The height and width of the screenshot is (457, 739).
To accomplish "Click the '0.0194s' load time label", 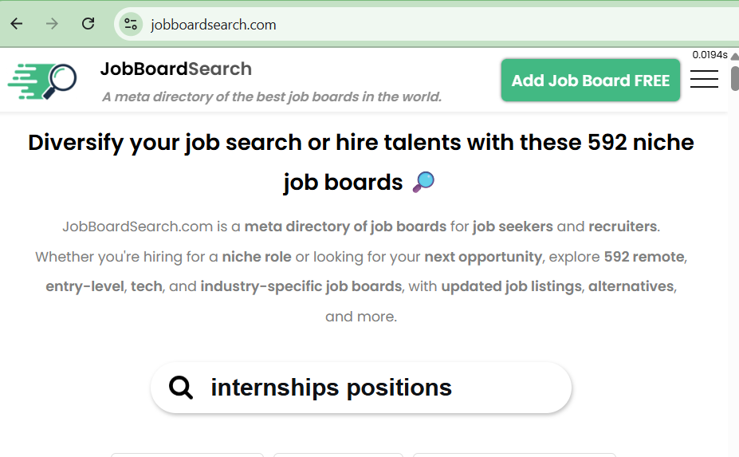I will (709, 55).
